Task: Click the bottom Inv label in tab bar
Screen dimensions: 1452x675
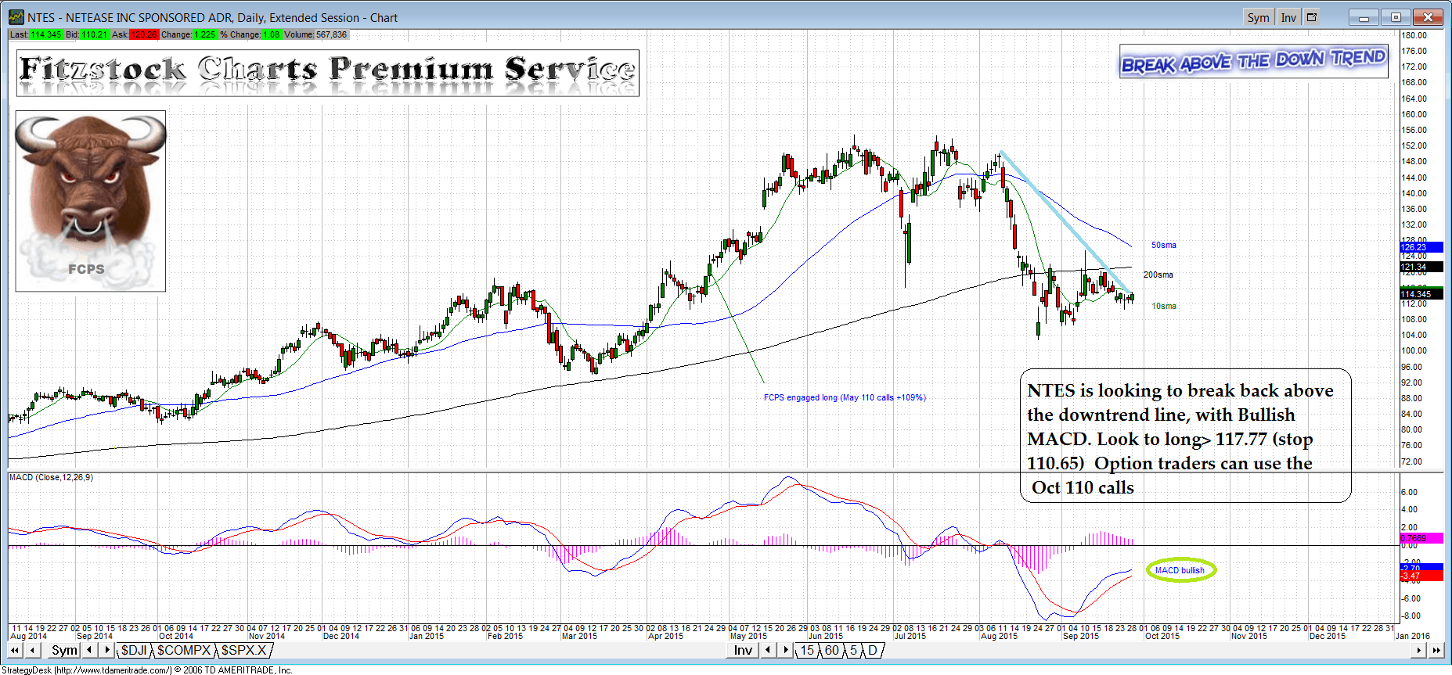Action: click(x=743, y=650)
